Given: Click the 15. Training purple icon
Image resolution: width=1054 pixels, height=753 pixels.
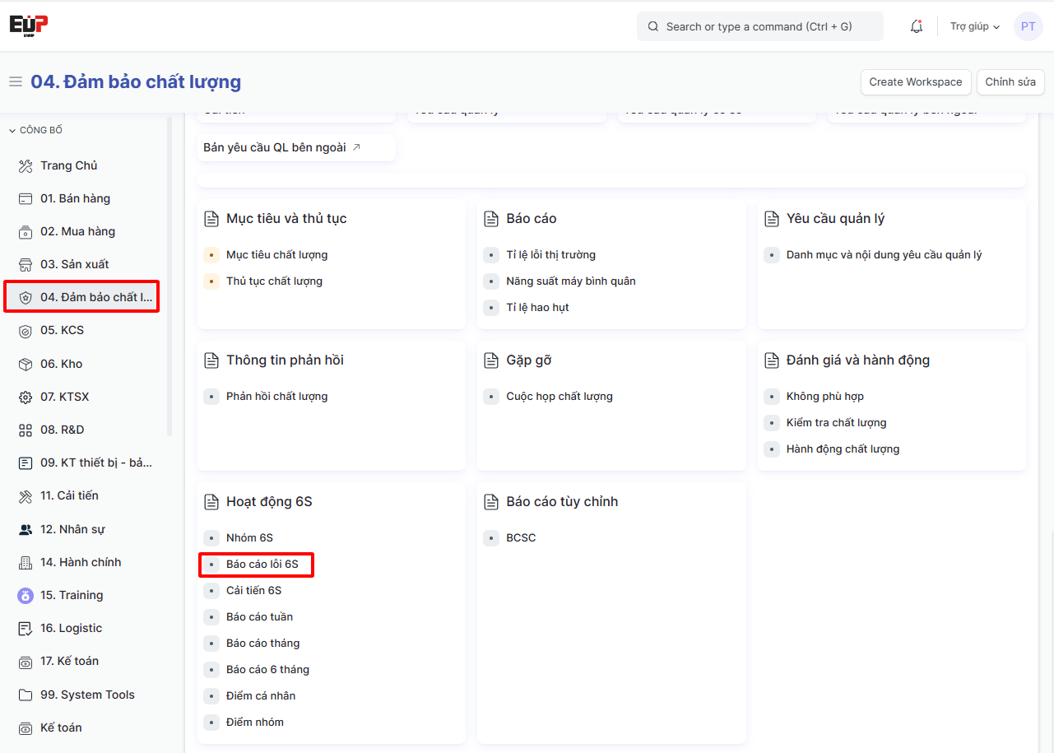Looking at the screenshot, I should pos(26,596).
